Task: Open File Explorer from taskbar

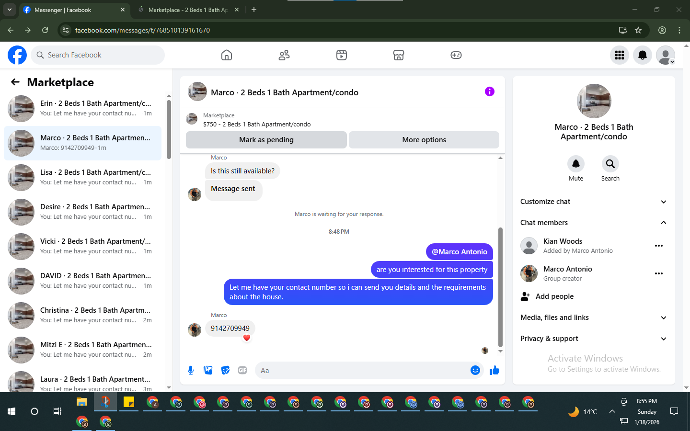Action: (x=82, y=402)
